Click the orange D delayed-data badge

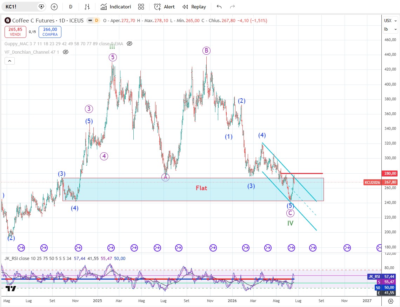pos(96,20)
